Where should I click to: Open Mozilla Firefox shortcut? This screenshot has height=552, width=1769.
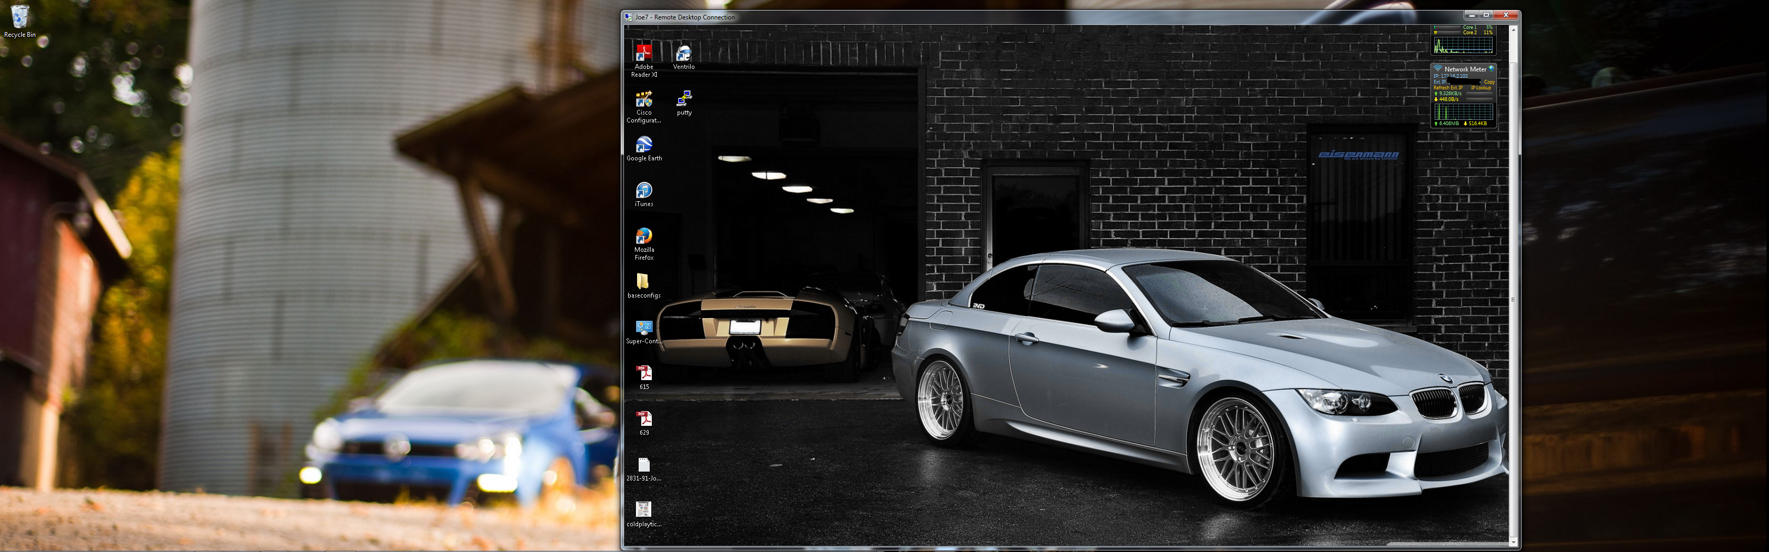[643, 244]
